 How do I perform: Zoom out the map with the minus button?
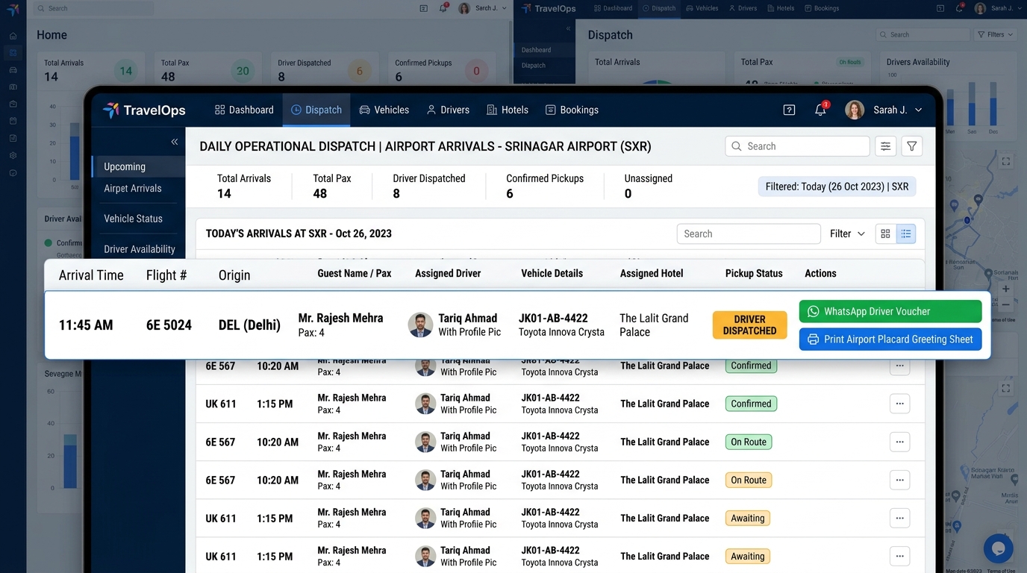click(x=1006, y=305)
